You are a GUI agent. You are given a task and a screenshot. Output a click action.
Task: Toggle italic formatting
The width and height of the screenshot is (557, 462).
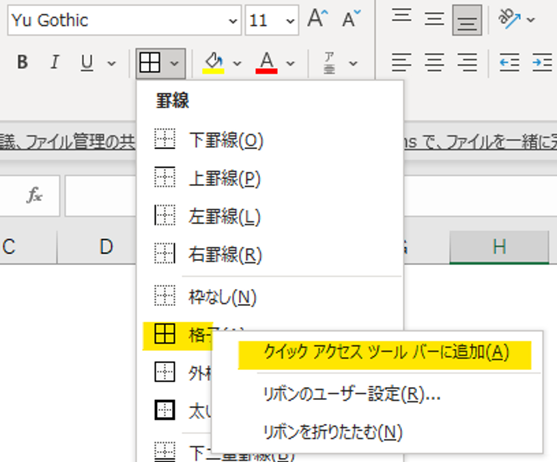[55, 63]
